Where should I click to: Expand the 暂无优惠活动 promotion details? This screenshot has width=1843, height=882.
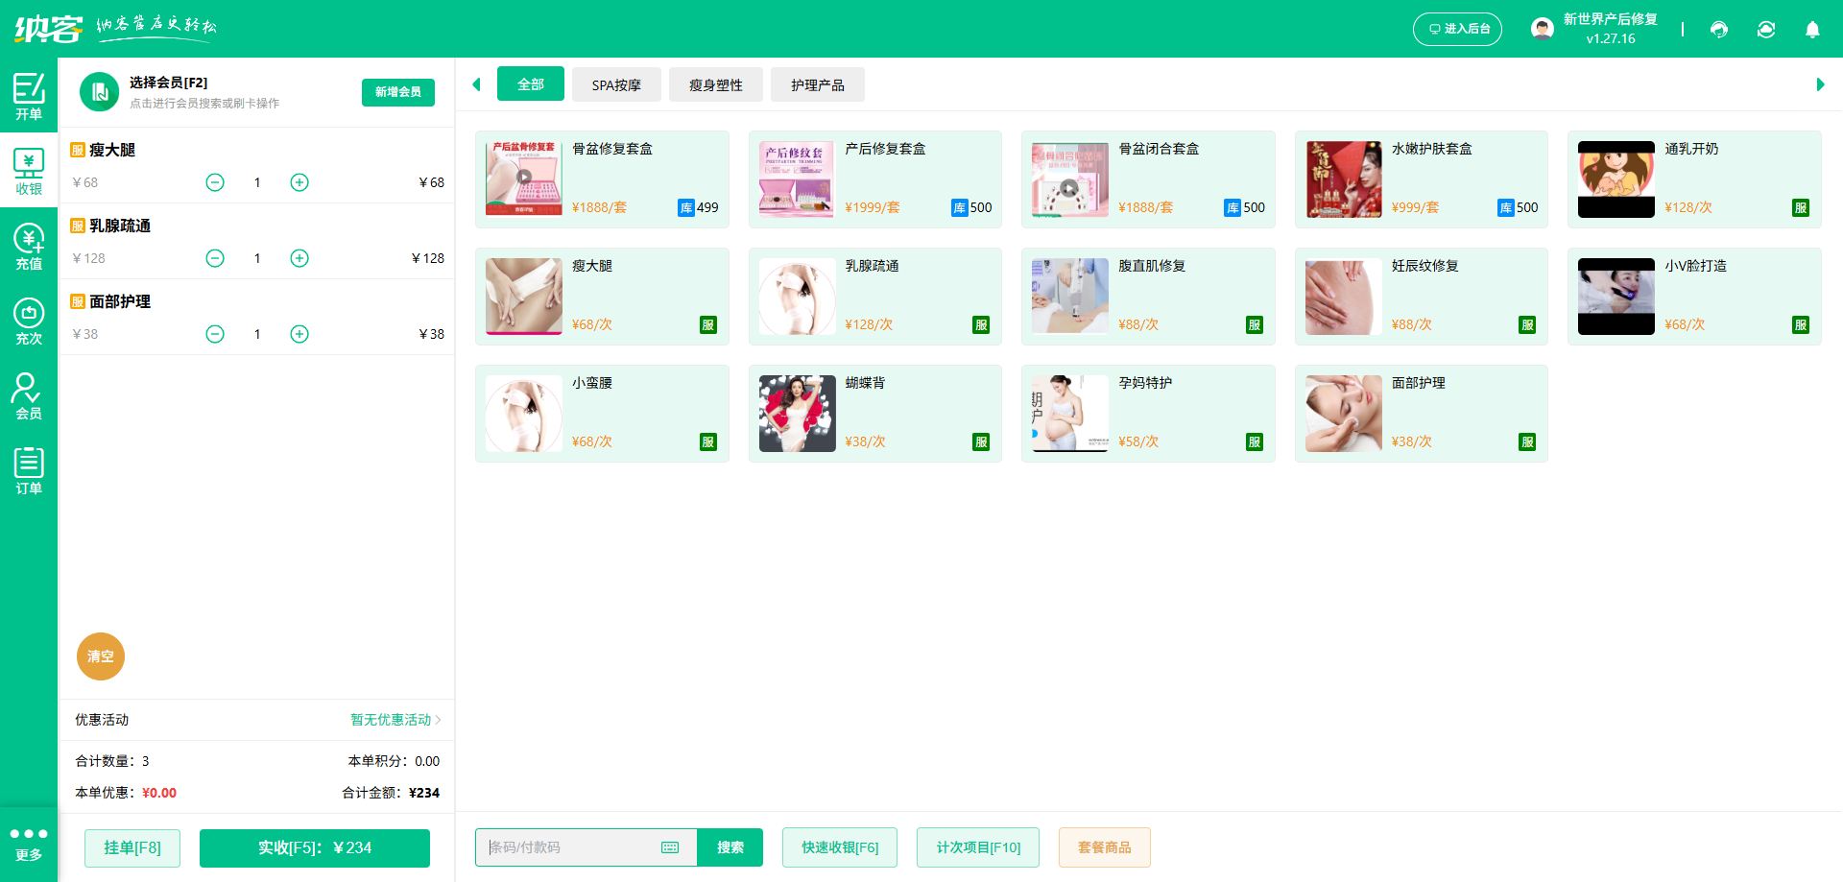click(x=392, y=720)
